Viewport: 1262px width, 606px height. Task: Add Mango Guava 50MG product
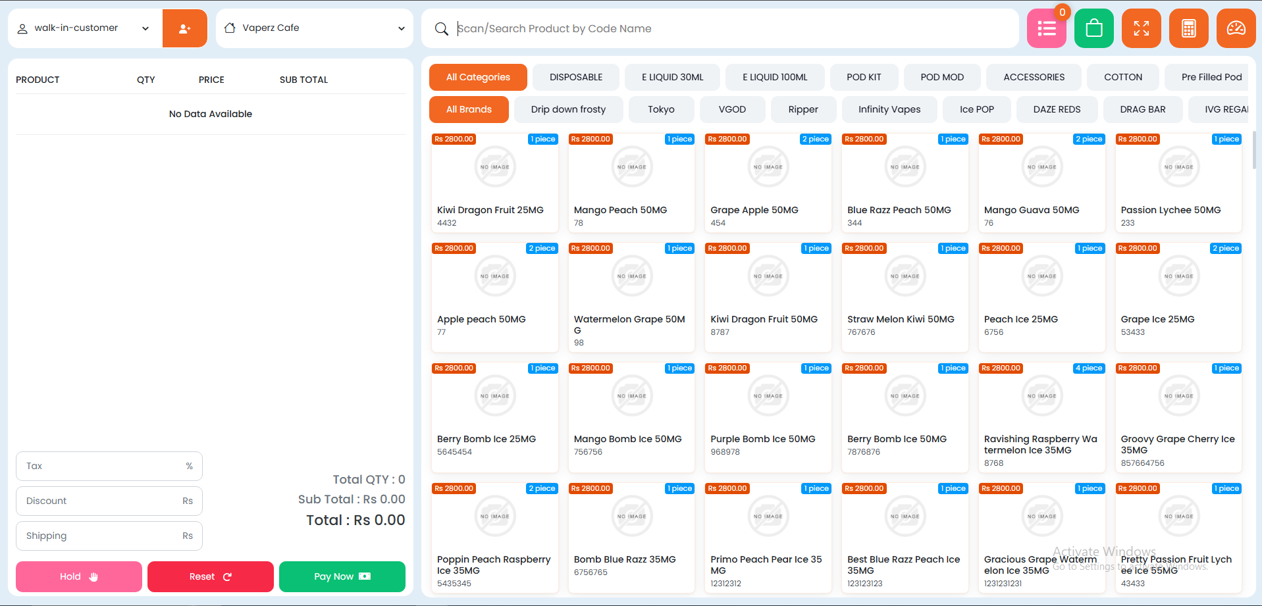pos(1042,183)
